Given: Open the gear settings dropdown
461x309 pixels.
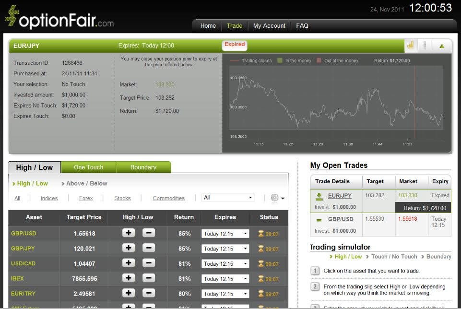Looking at the screenshot, I should (277, 198).
